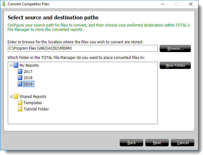Click the yellow Shared Reports folder icon
Viewport: 203px width, 155px height.
(16, 97)
